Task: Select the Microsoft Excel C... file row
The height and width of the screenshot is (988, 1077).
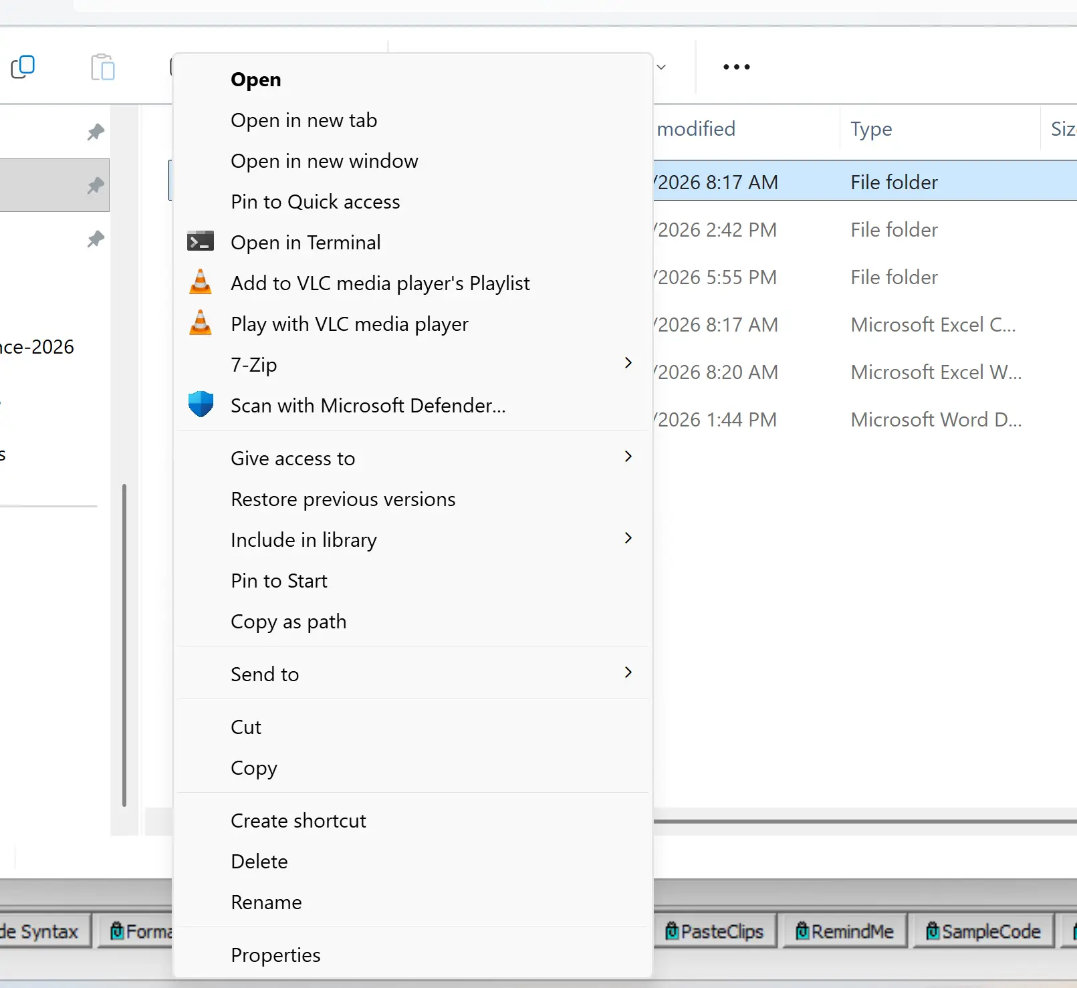Action: click(x=865, y=325)
